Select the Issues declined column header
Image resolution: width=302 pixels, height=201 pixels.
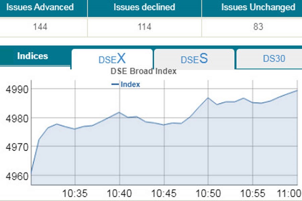click(144, 7)
